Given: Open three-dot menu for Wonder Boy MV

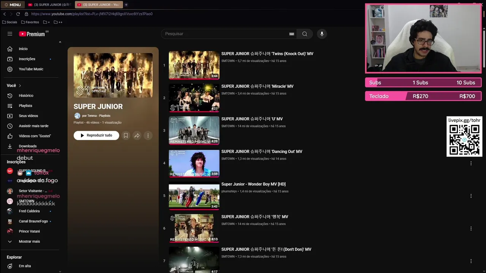Looking at the screenshot, I should coord(471,196).
